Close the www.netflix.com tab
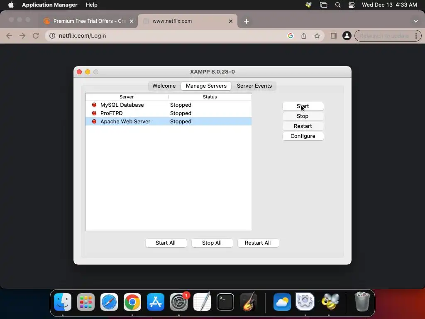The width and height of the screenshot is (425, 319). point(231,21)
